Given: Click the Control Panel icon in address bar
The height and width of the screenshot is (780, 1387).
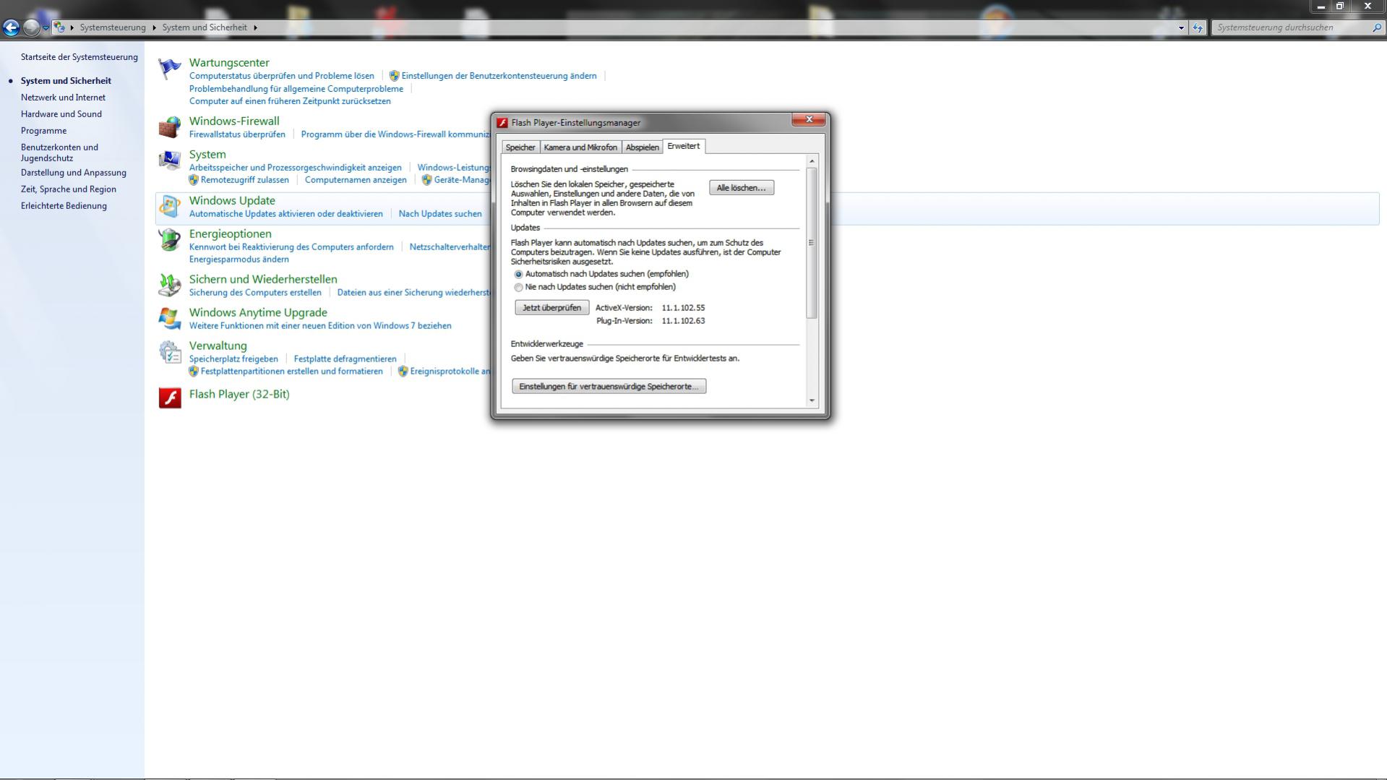Looking at the screenshot, I should [x=59, y=27].
